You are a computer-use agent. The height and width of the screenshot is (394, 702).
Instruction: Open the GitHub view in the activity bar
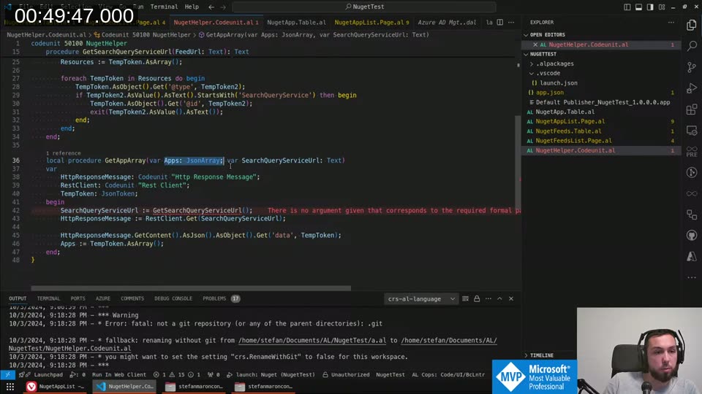(x=692, y=236)
